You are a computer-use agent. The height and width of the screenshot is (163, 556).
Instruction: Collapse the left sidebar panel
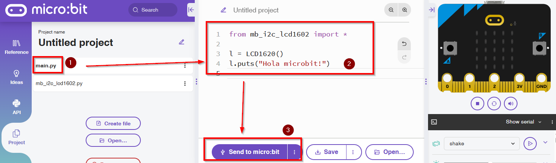pyautogui.click(x=191, y=10)
